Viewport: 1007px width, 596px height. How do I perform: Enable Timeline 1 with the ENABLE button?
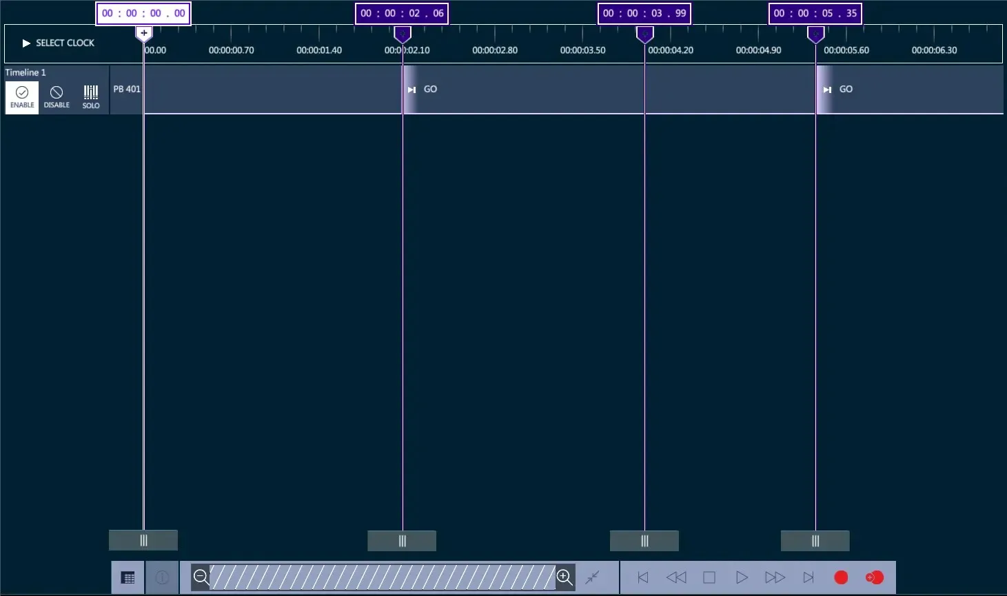[x=22, y=97]
